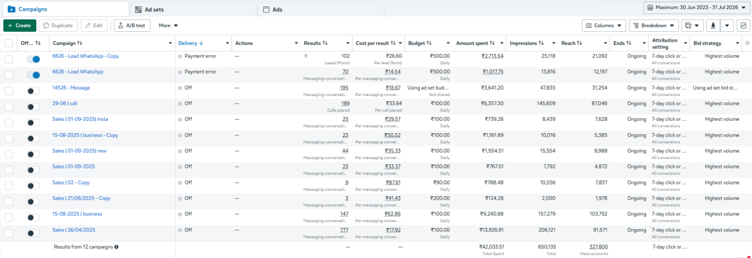Click the export download icon
Screen dimensions: 752x258
tap(713, 25)
